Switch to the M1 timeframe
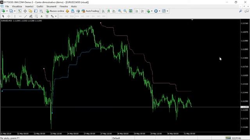Viewport: 250px width, 140px height. pos(61,16)
